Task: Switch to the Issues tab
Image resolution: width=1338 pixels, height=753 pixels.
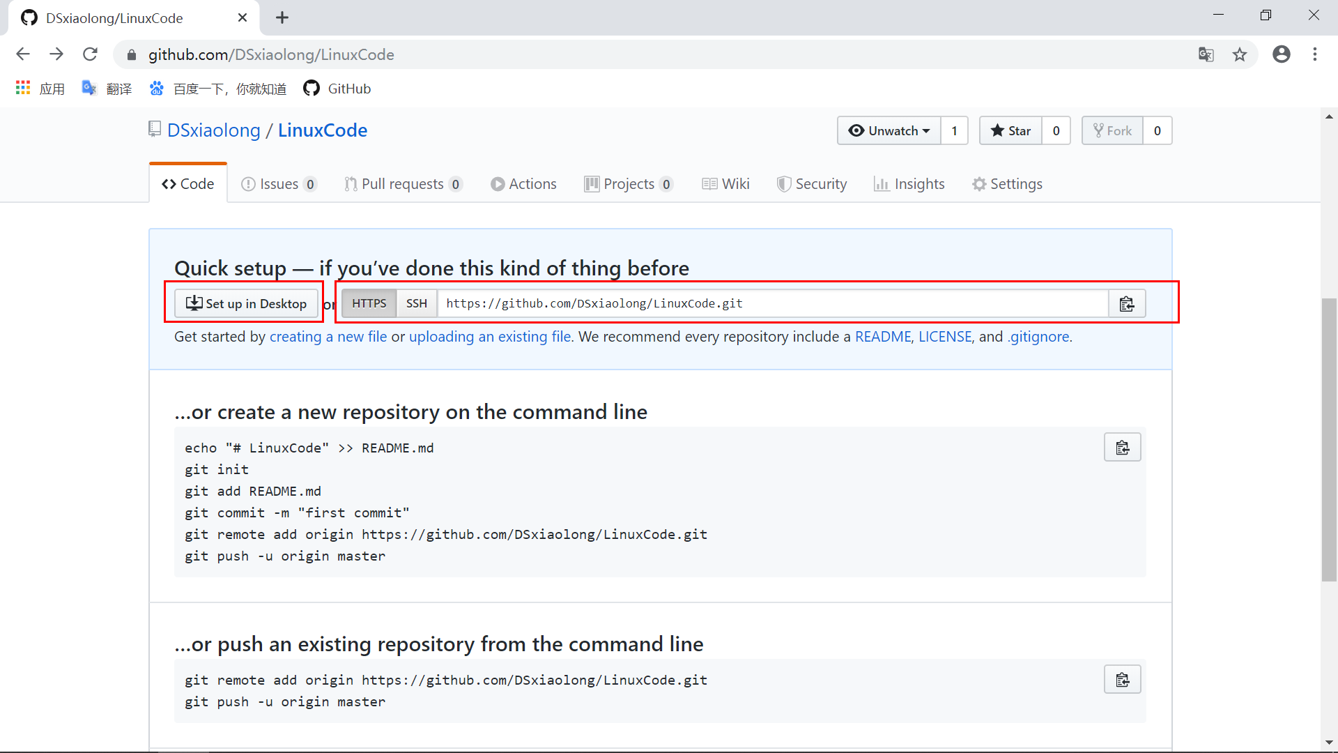Action: tap(278, 184)
